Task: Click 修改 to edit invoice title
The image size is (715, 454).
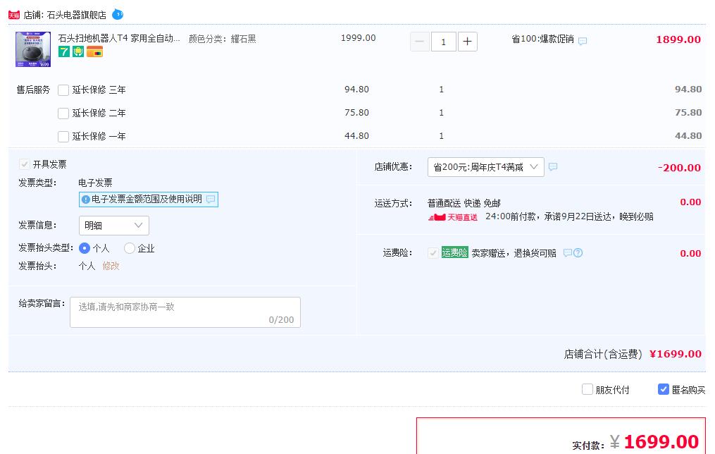Action: [x=111, y=266]
